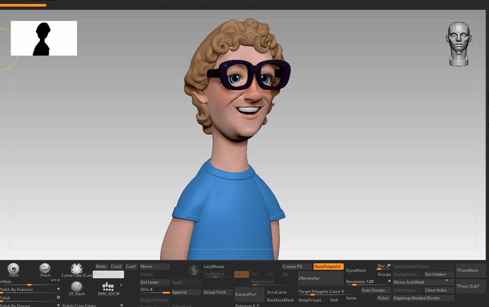Toggle KeepPolypaint off
489x307 pixels.
[x=328, y=267]
